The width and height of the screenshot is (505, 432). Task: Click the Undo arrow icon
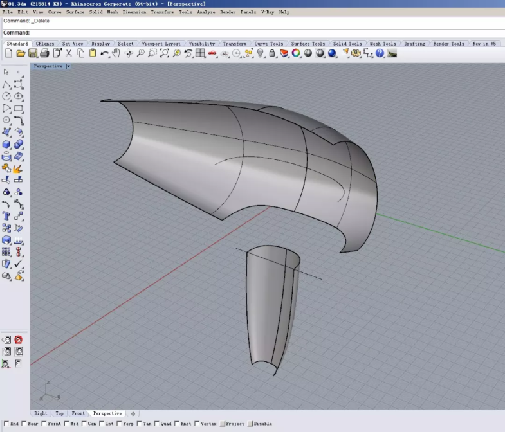(104, 53)
